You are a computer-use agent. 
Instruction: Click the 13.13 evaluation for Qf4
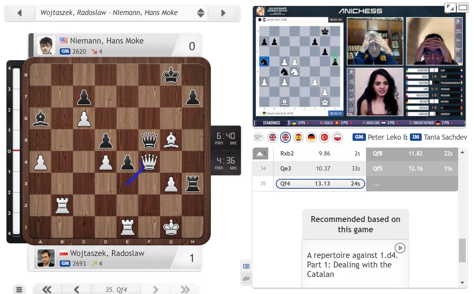coord(322,184)
